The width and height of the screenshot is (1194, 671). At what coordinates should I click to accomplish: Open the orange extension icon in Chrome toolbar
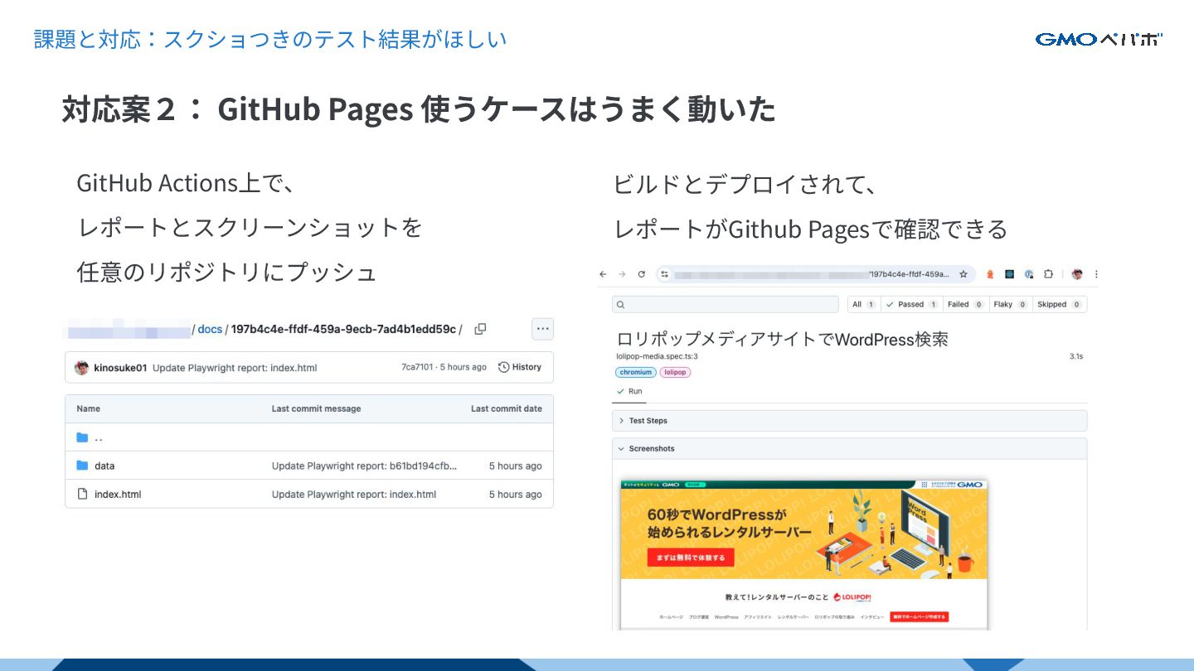990,274
